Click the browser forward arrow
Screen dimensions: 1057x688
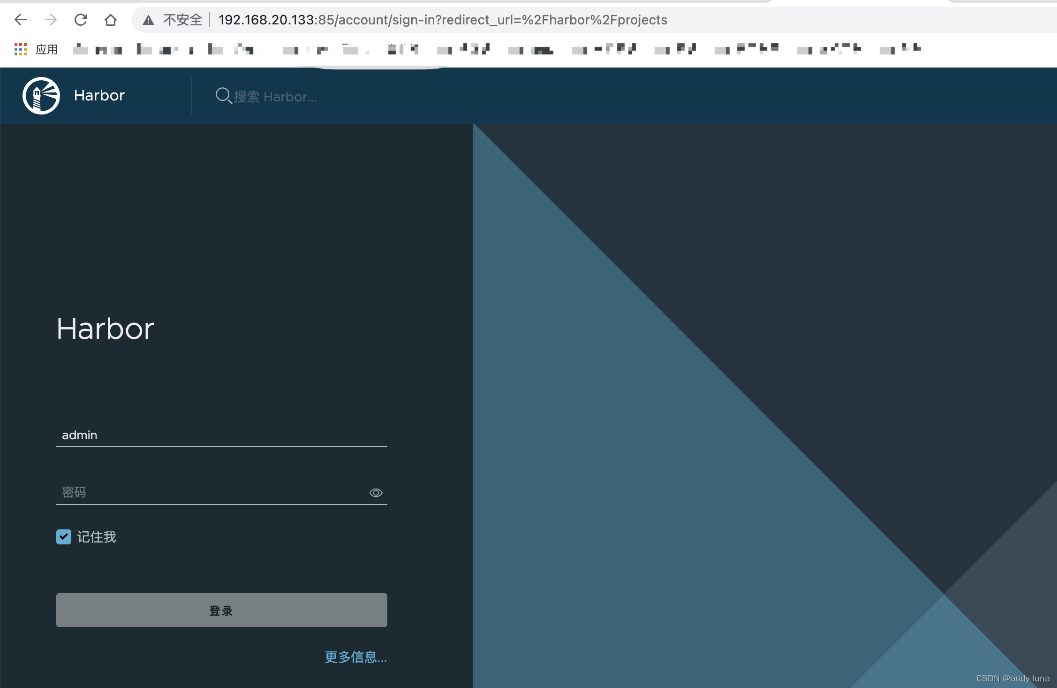pyautogui.click(x=50, y=19)
